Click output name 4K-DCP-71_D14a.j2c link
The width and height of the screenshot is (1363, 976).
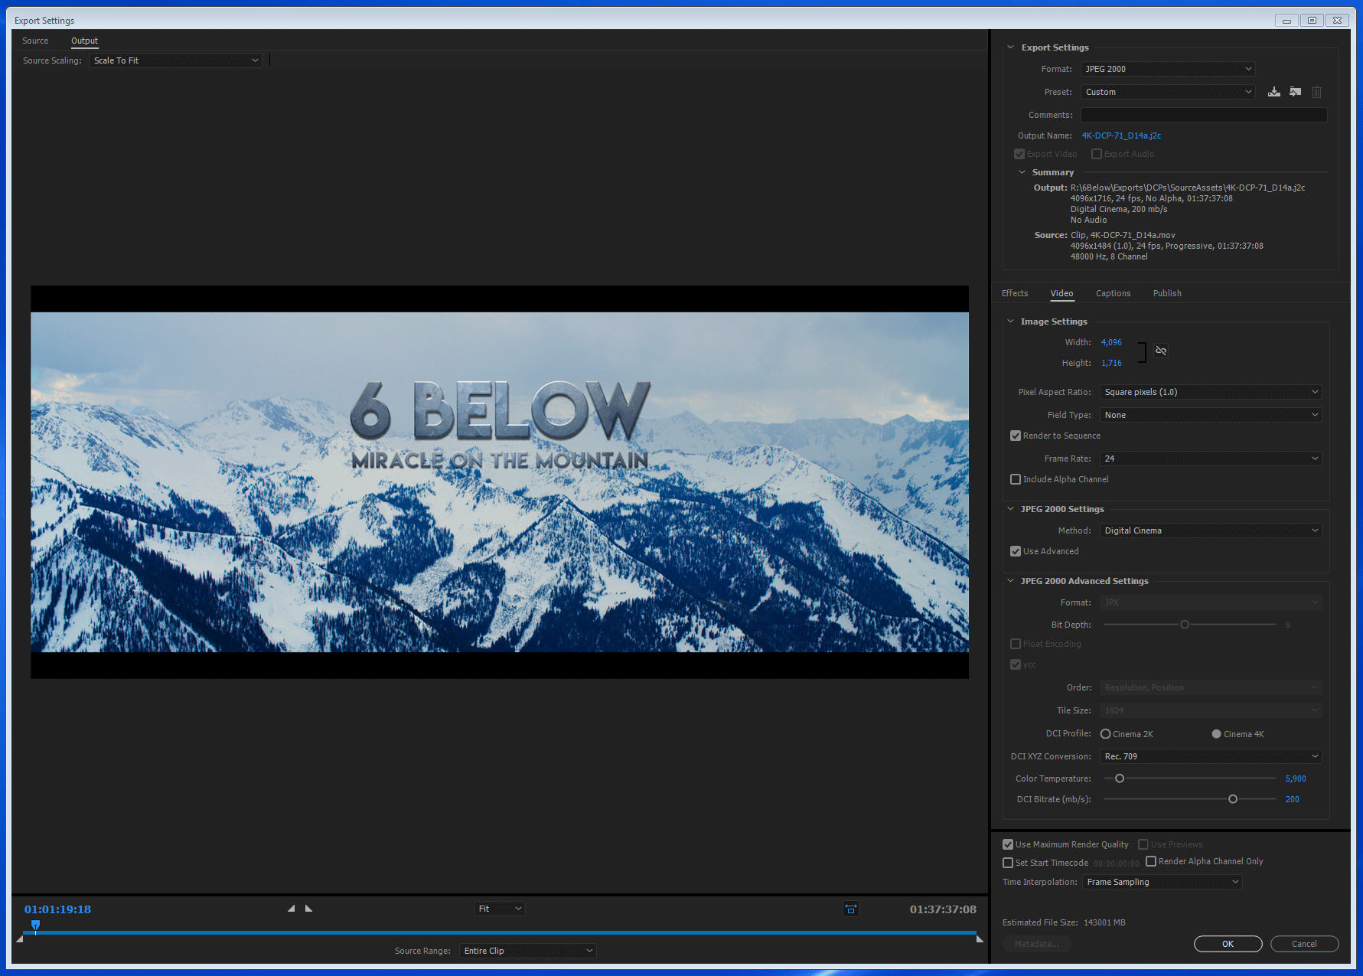coord(1121,135)
